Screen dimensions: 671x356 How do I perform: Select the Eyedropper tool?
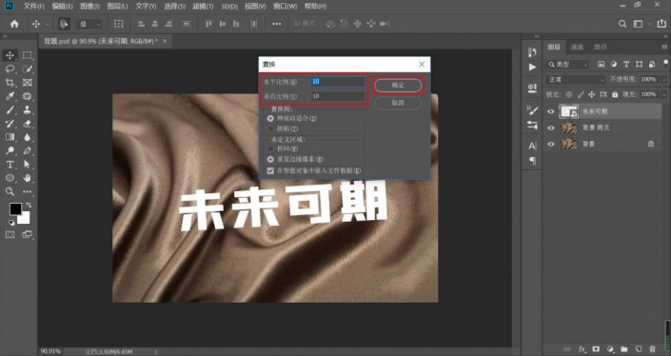click(10, 96)
